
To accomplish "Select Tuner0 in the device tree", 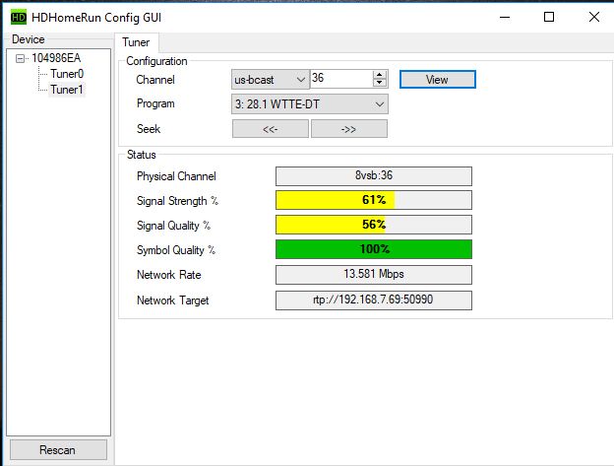I will tap(67, 74).
